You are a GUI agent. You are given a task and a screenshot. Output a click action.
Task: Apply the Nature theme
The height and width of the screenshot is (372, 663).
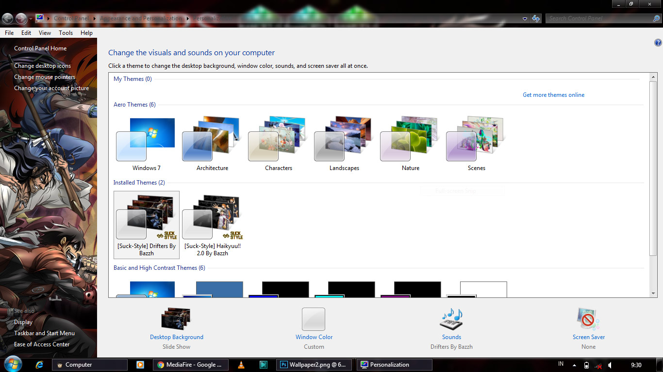click(x=410, y=144)
